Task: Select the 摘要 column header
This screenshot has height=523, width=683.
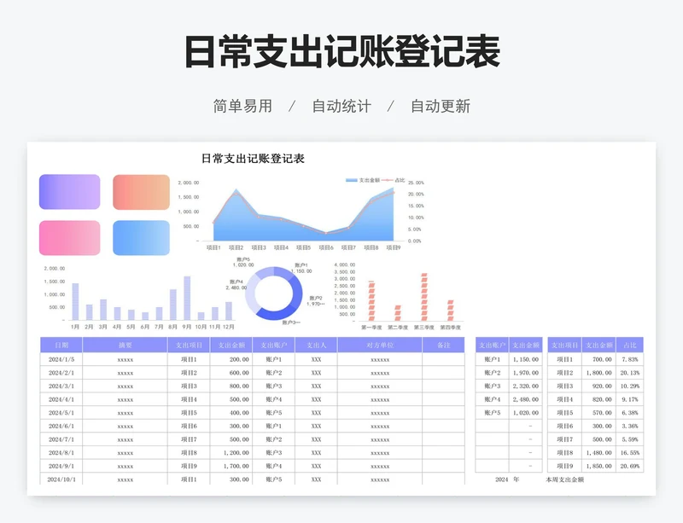Action: pos(125,345)
